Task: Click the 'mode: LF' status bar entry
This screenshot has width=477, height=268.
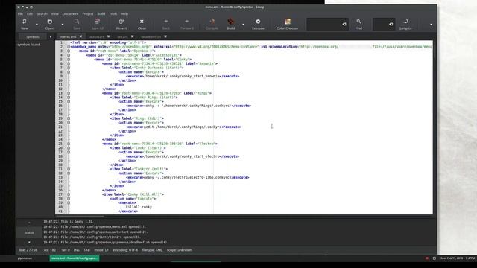Action: tap(101, 250)
